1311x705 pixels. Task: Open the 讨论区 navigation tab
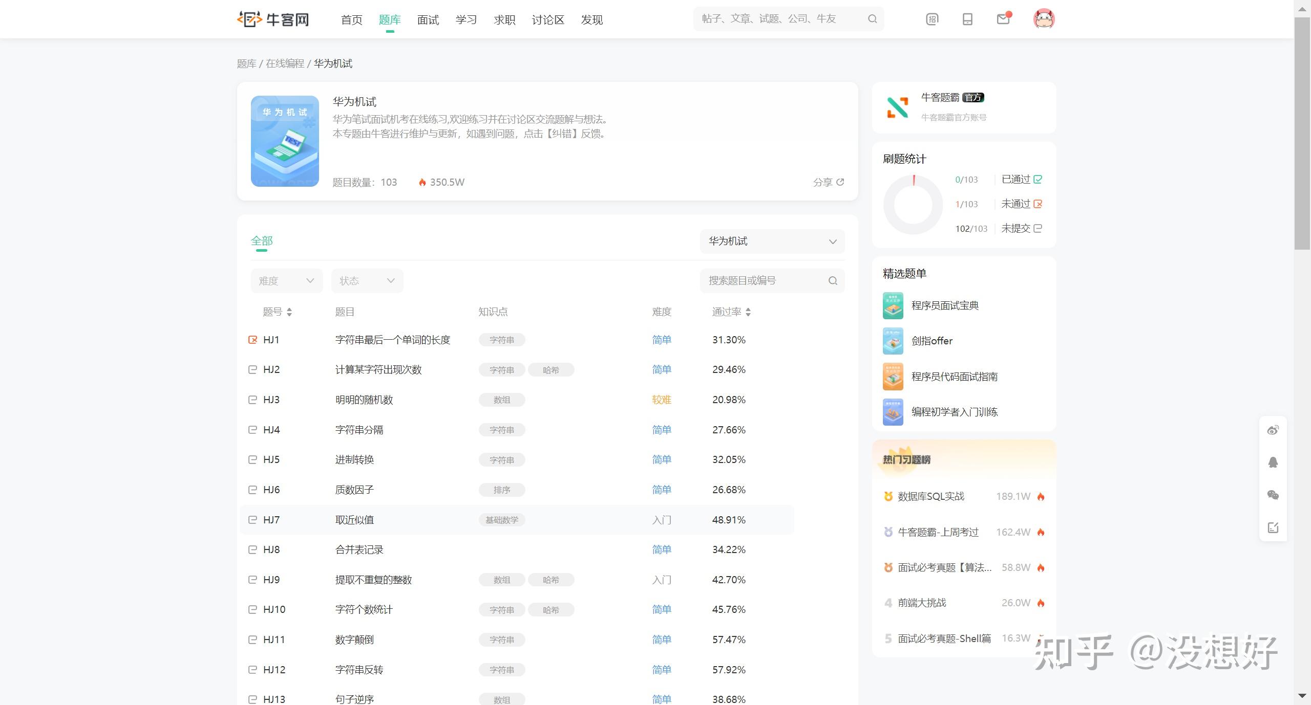547,20
